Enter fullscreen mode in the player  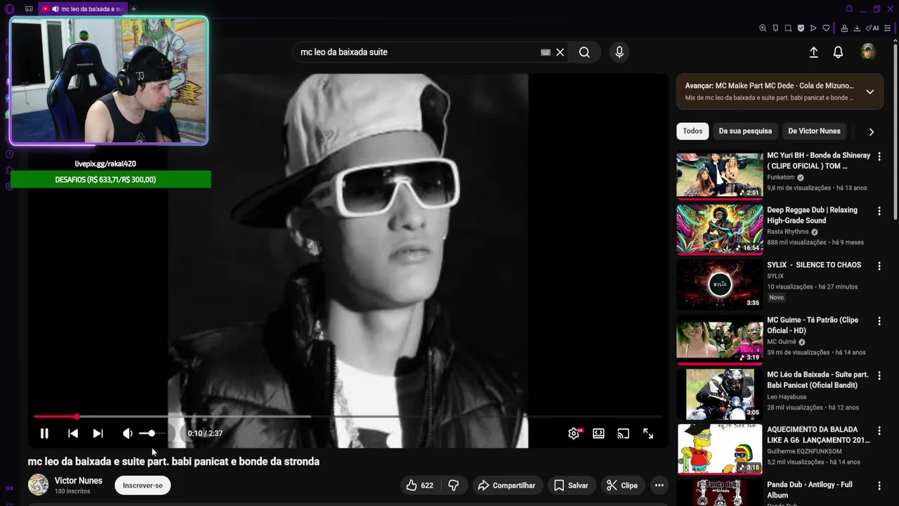coord(648,434)
